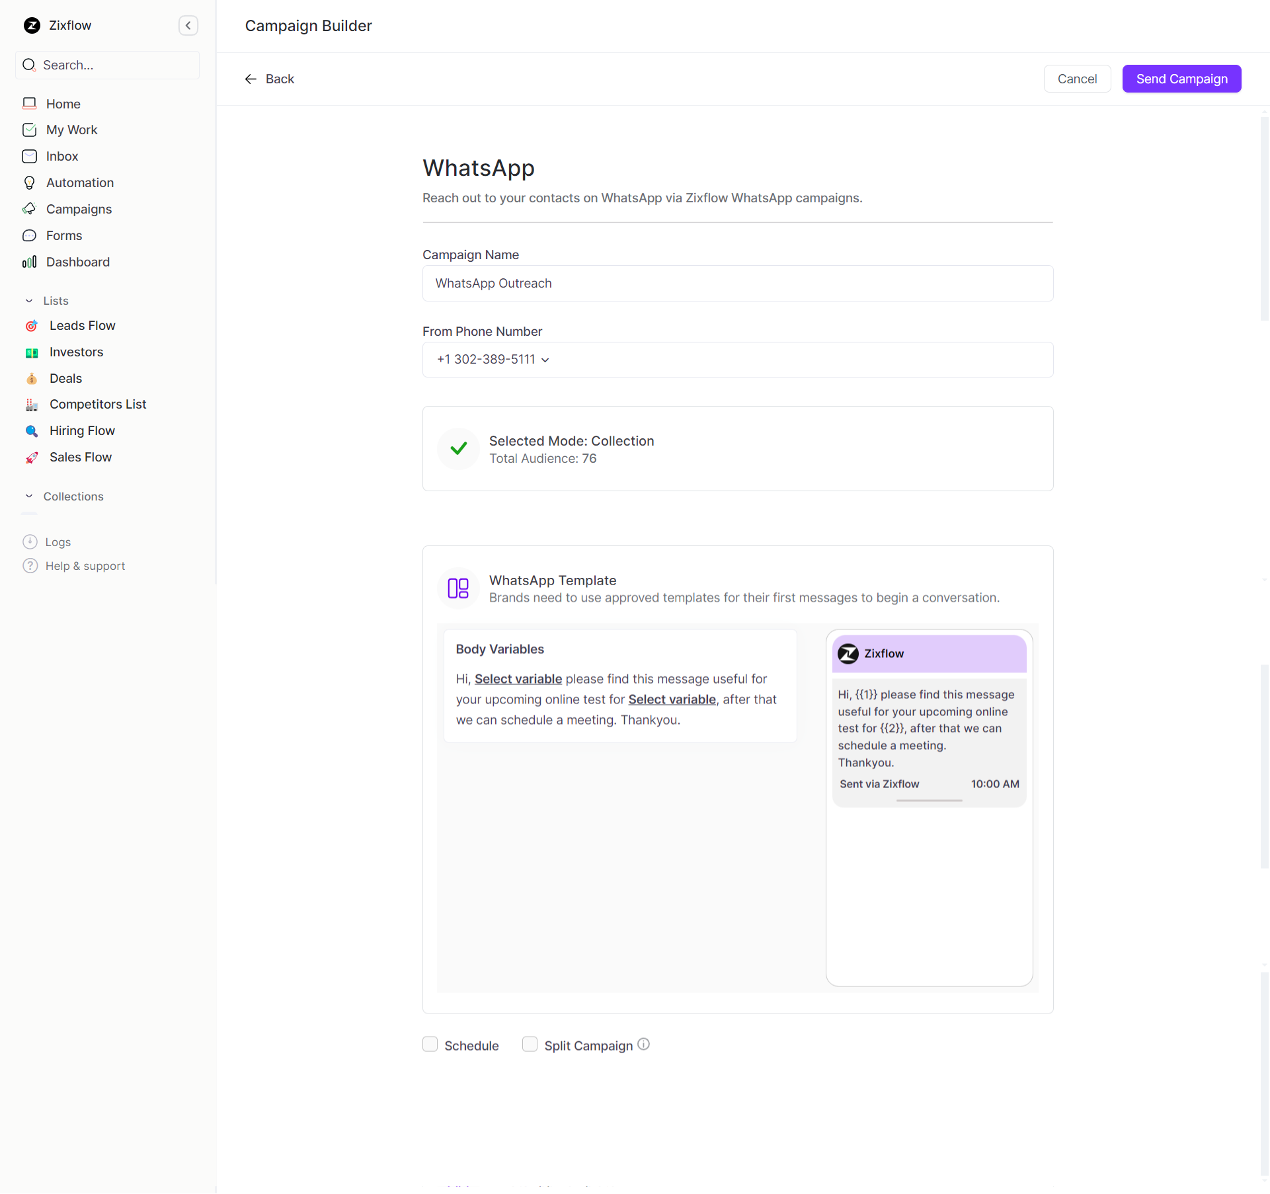Open Leads Flow list
The height and width of the screenshot is (1194, 1270).
(82, 326)
